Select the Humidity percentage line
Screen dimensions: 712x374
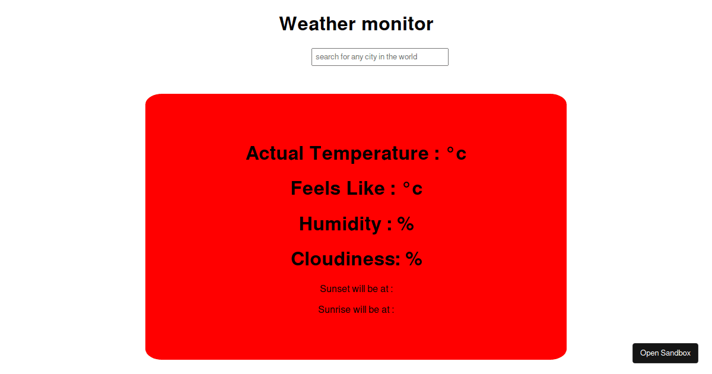point(356,224)
